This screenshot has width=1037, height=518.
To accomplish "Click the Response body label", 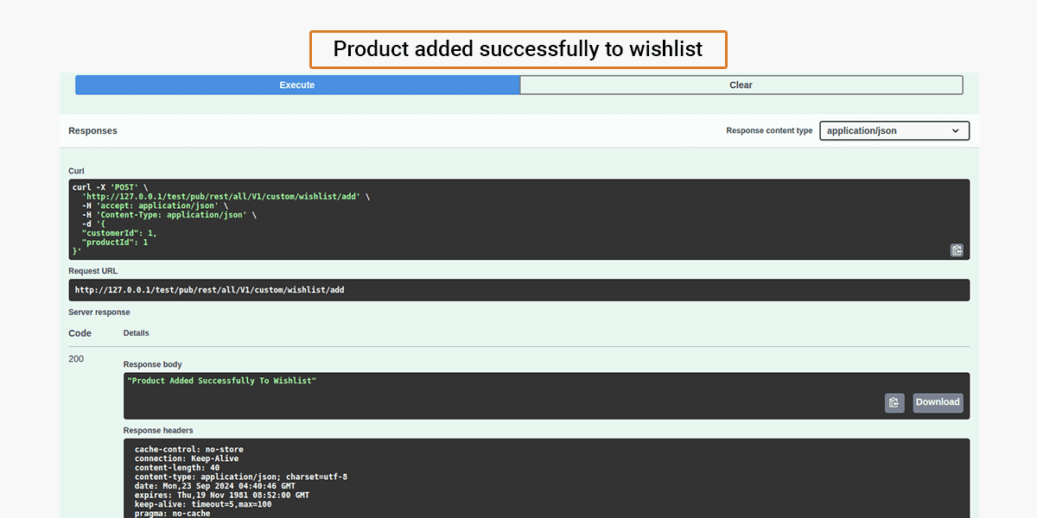I will [x=153, y=365].
